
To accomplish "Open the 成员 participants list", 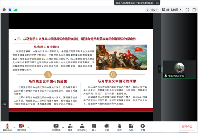I will click(x=82, y=127).
